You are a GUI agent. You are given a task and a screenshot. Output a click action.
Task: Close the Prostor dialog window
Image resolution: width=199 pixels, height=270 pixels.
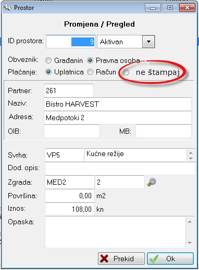187,8
